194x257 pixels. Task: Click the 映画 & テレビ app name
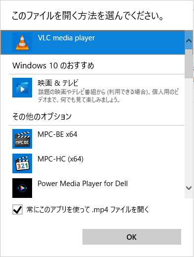click(x=58, y=83)
